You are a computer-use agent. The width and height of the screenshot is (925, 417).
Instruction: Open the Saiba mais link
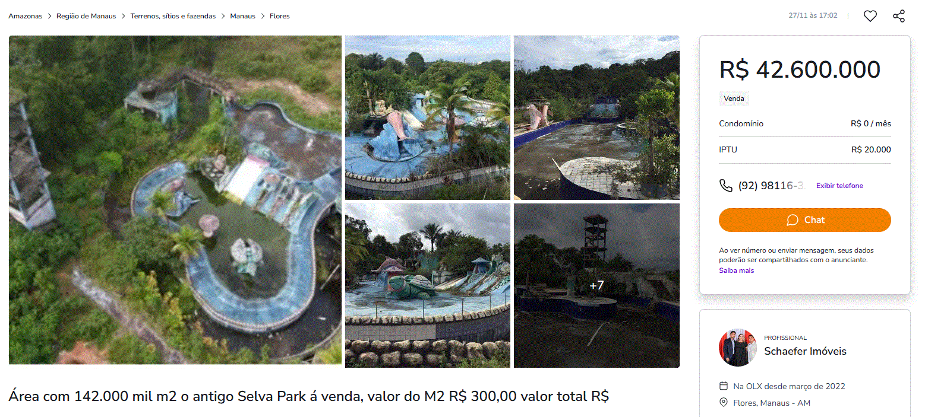[737, 270]
